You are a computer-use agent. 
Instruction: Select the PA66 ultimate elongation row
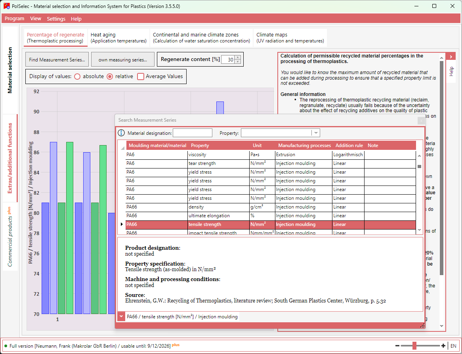[x=271, y=216]
